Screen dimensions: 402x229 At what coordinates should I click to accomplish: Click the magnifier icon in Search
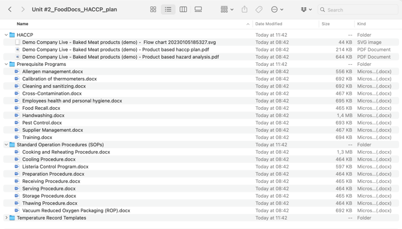[x=323, y=10]
